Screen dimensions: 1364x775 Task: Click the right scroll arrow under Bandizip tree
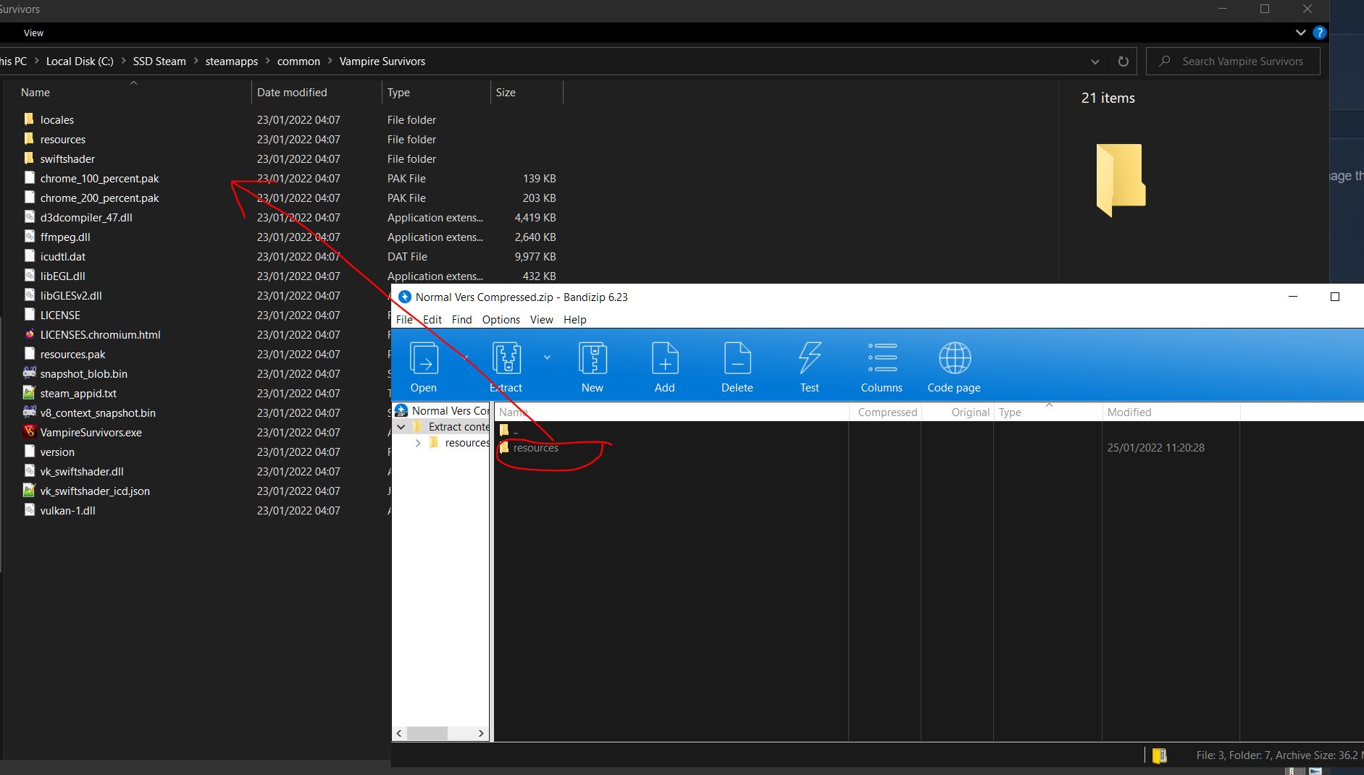[x=481, y=733]
